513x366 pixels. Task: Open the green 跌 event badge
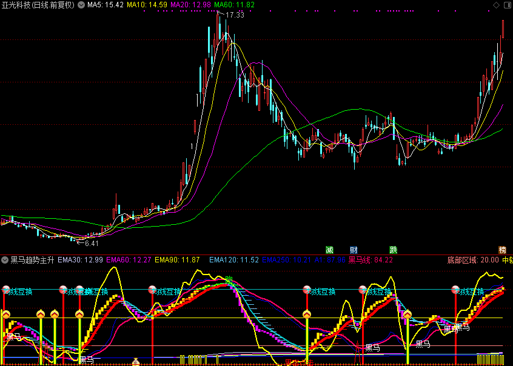394,250
